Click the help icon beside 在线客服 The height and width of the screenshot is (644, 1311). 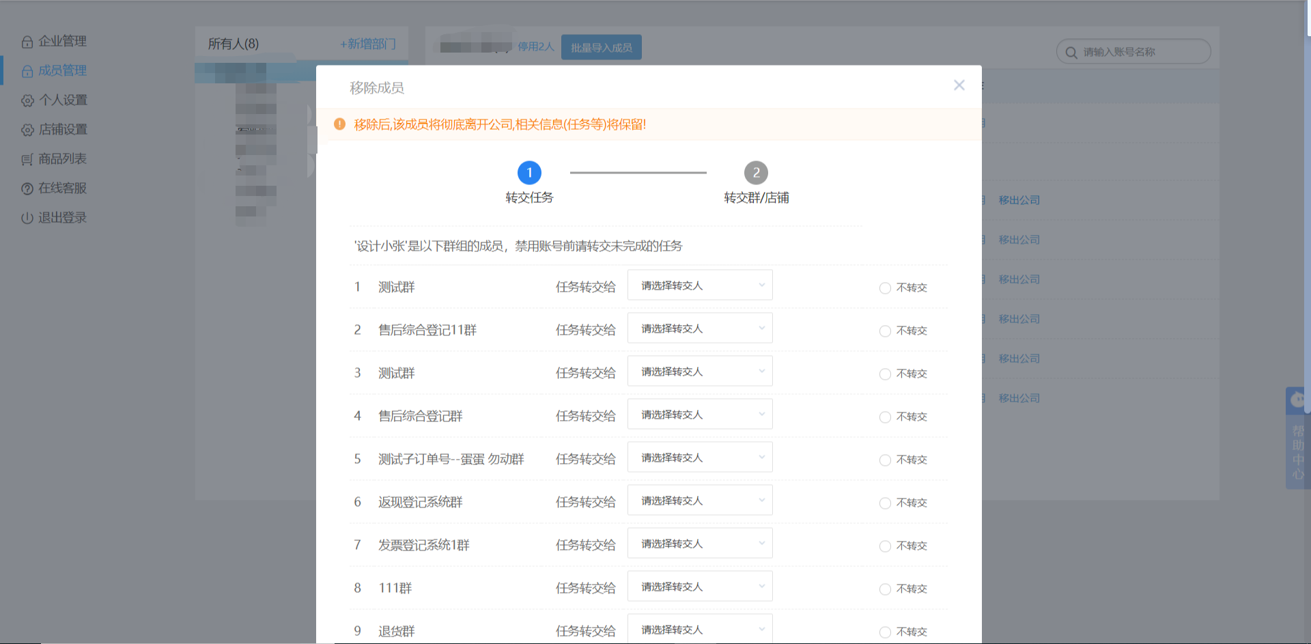tap(27, 189)
